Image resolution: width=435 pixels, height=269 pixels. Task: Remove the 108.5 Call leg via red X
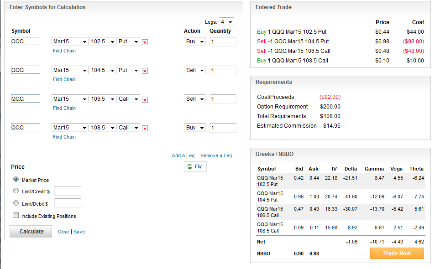[x=145, y=129]
